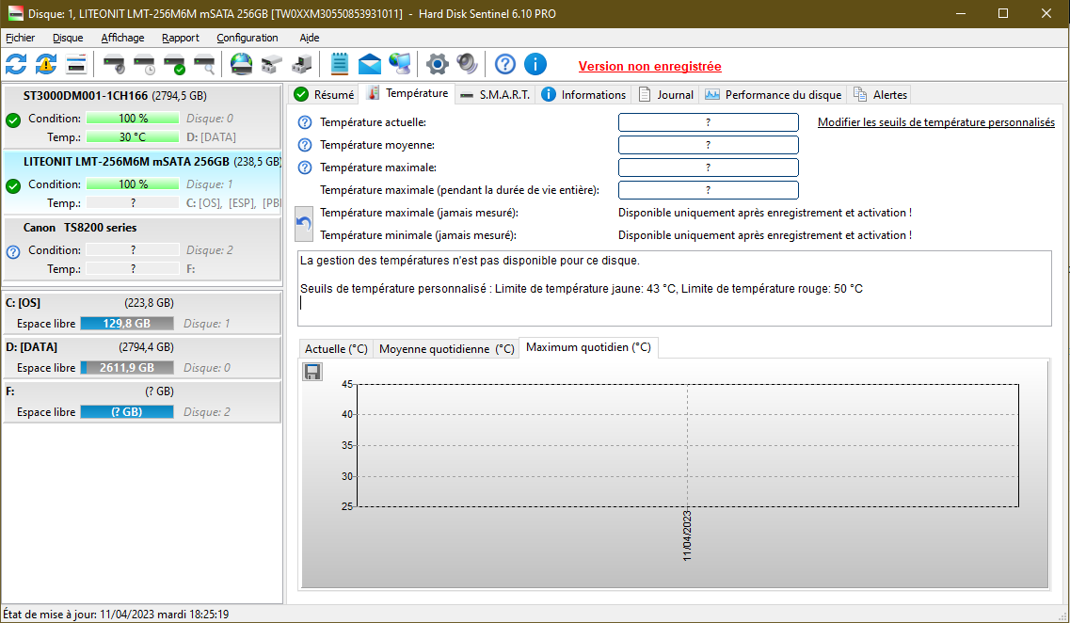Screen dimensions: 1070x623
Task: Select the Moyenne quotidienne (°C) chart tab
Action: point(446,349)
